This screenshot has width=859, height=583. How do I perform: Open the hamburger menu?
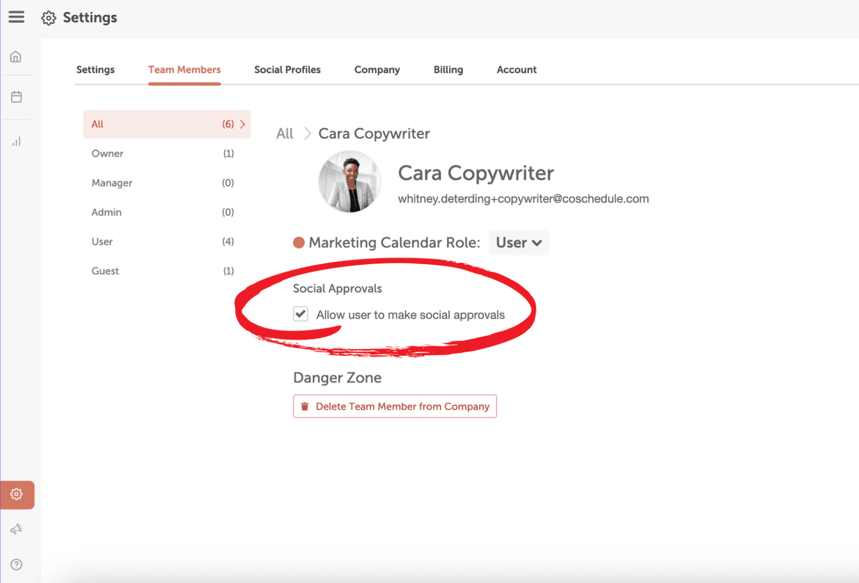point(16,17)
